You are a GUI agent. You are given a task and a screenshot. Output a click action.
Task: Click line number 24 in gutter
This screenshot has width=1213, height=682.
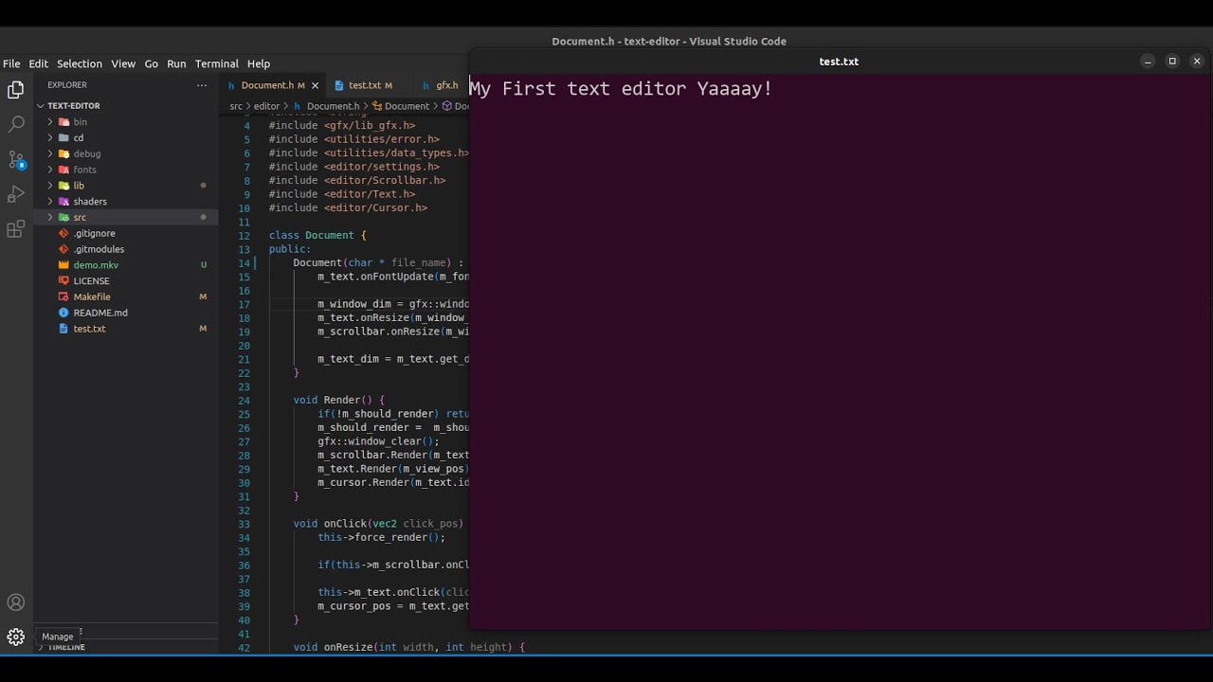[x=244, y=401]
